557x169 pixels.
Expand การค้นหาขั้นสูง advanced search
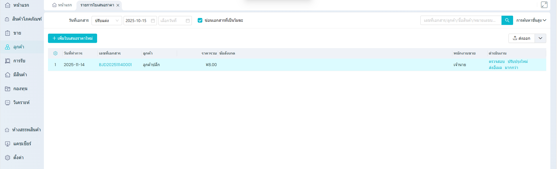(x=531, y=20)
